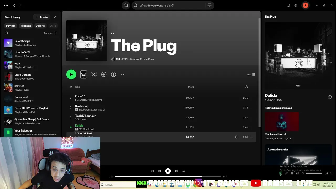Sort tracks by duration clock icon

pyautogui.click(x=246, y=87)
